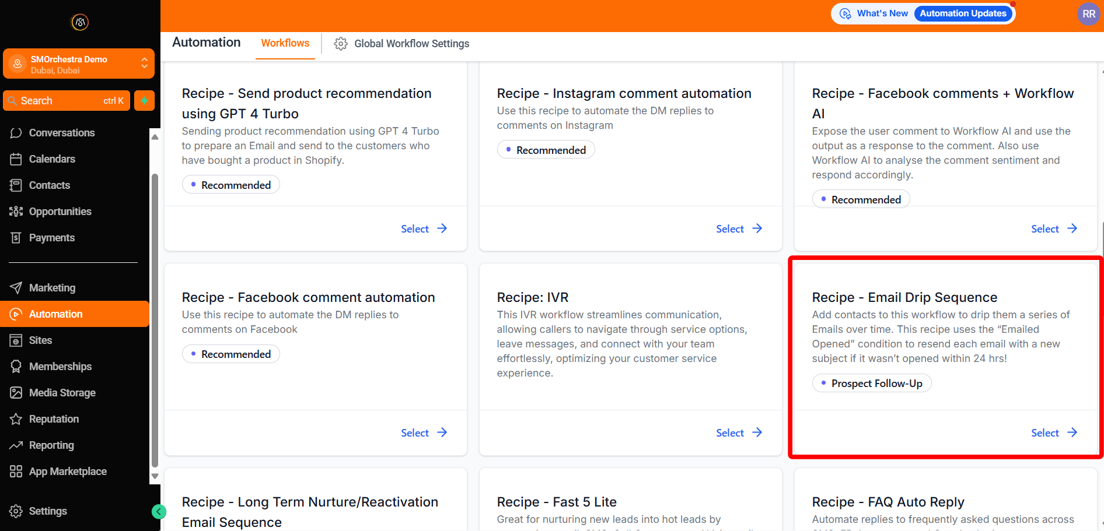This screenshot has height=531, width=1104.
Task: Expand the SMOrchestra Demo account switcher
Action: (144, 64)
